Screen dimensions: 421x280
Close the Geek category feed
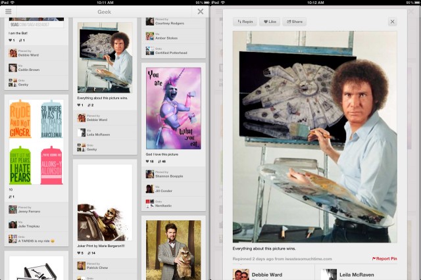coord(200,12)
